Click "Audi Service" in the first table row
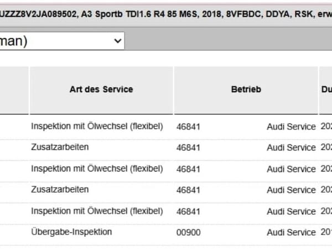Image resolution: width=332 pixels, height=249 pixels. tap(291, 127)
